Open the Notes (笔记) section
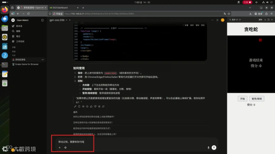The width and height of the screenshot is (275, 154). pos(16,36)
